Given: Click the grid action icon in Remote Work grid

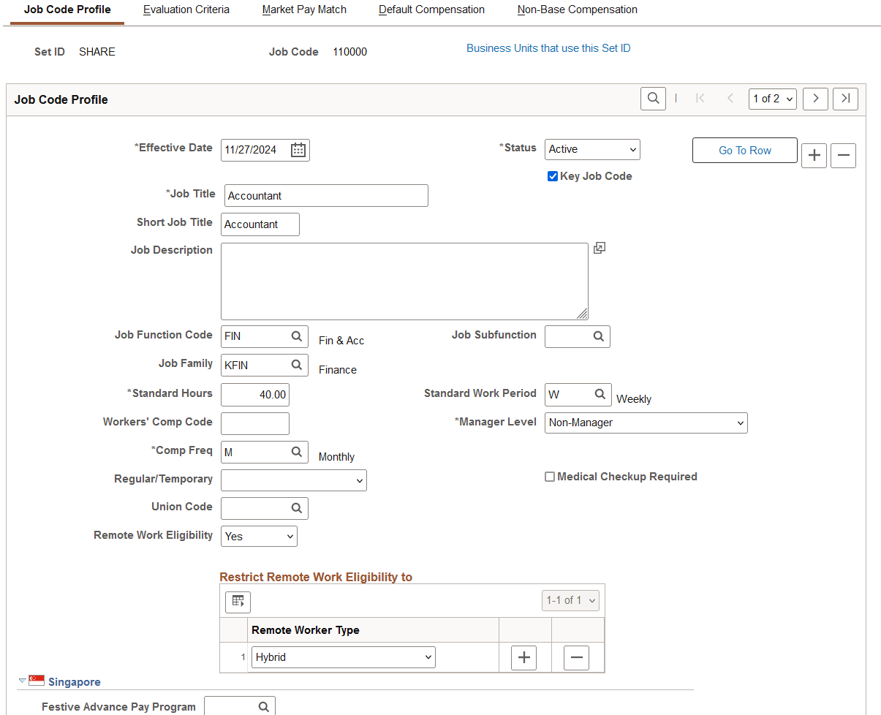Looking at the screenshot, I should click(x=237, y=601).
